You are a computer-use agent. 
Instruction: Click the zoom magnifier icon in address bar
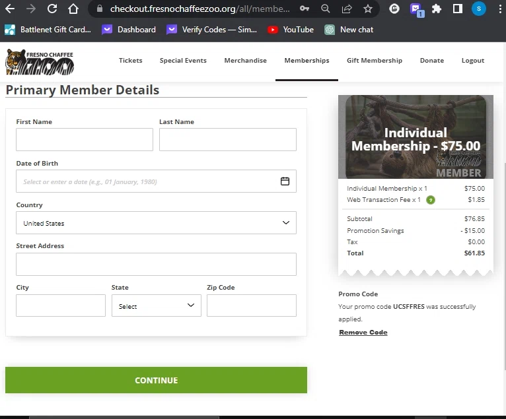[x=325, y=9]
